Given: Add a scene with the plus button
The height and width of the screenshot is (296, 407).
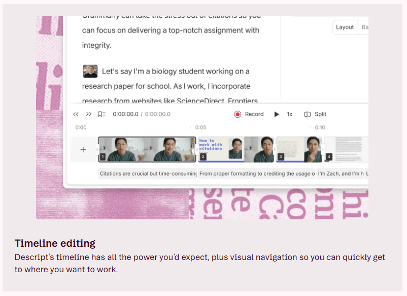Looking at the screenshot, I should click(x=83, y=149).
